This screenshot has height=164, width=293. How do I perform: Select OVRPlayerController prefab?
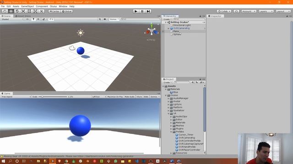(x=189, y=150)
